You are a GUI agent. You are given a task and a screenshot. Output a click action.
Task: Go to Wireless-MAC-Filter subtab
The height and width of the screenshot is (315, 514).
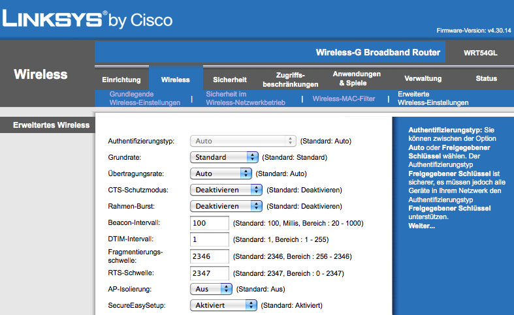(344, 98)
